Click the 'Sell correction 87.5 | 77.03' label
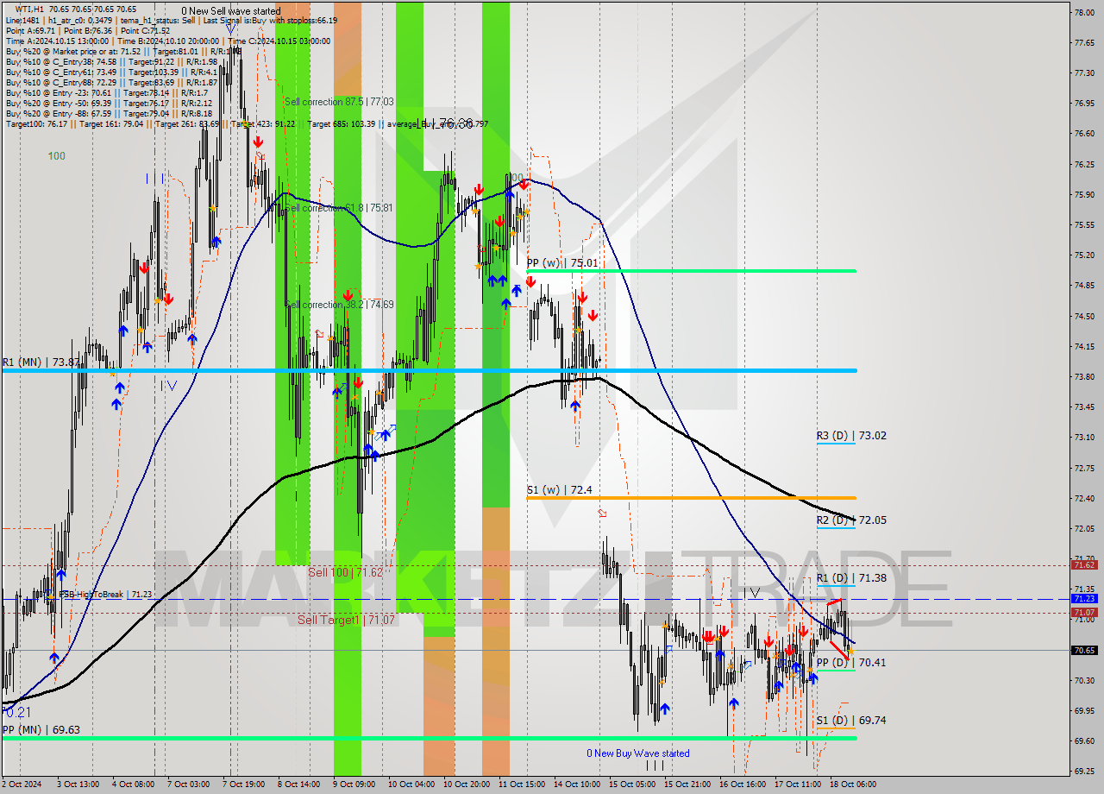 [339, 102]
